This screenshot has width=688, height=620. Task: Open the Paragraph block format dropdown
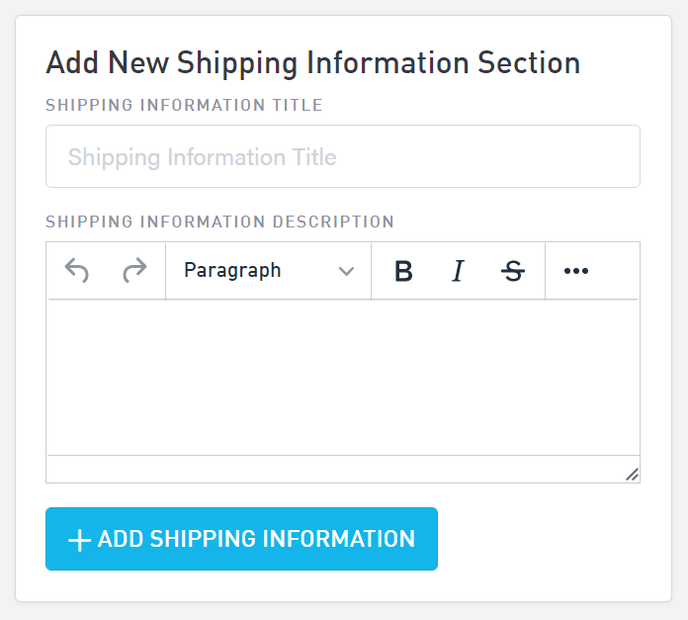pyautogui.click(x=268, y=271)
